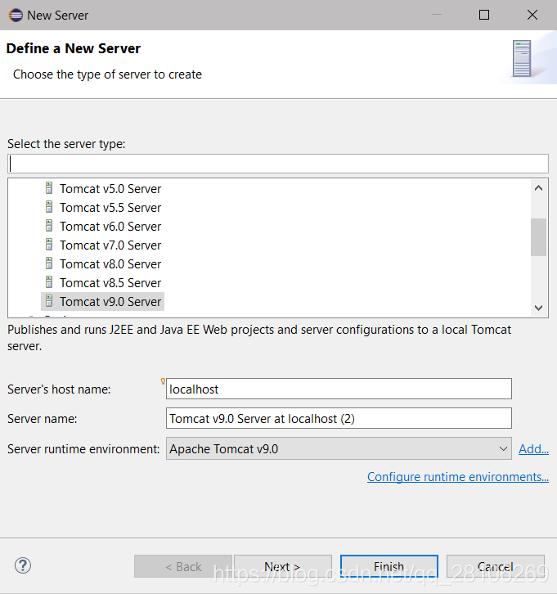Open Configure runtime environments link
557x594 pixels.
pyautogui.click(x=458, y=476)
